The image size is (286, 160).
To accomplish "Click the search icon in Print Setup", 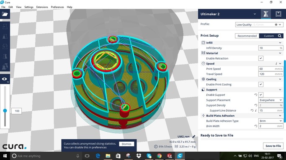I will pyautogui.click(x=280, y=36).
